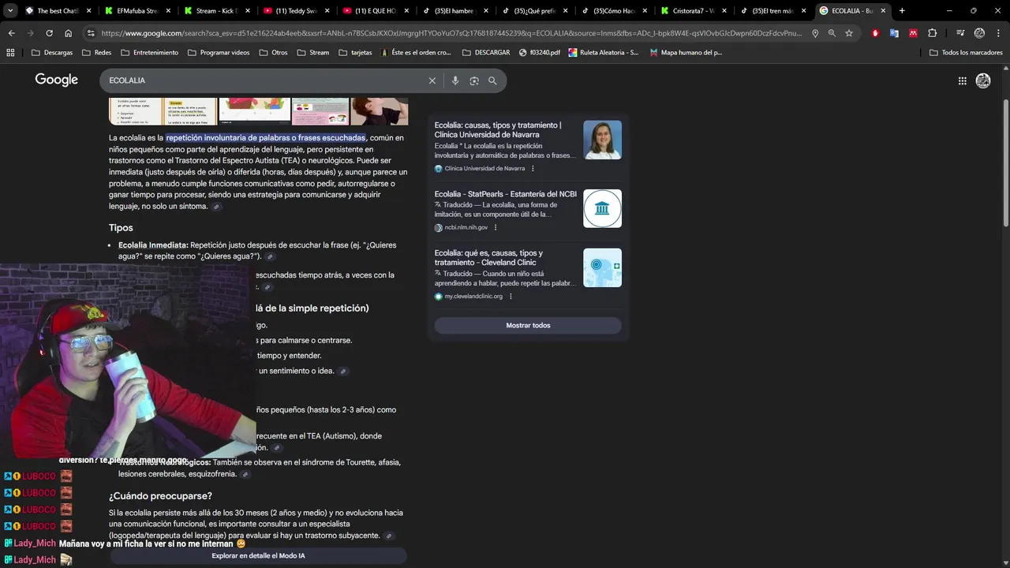Image resolution: width=1010 pixels, height=568 pixels.
Task: Open options for ncbi.nlm.nih.gov source
Action: [496, 227]
